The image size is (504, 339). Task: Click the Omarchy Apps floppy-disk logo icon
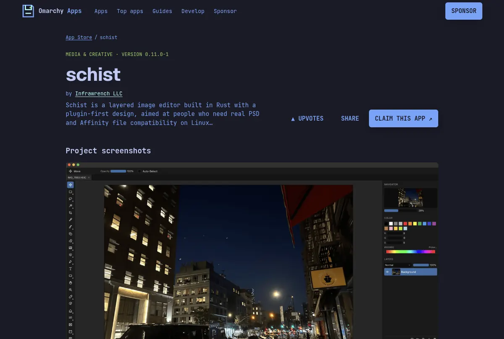point(28,11)
